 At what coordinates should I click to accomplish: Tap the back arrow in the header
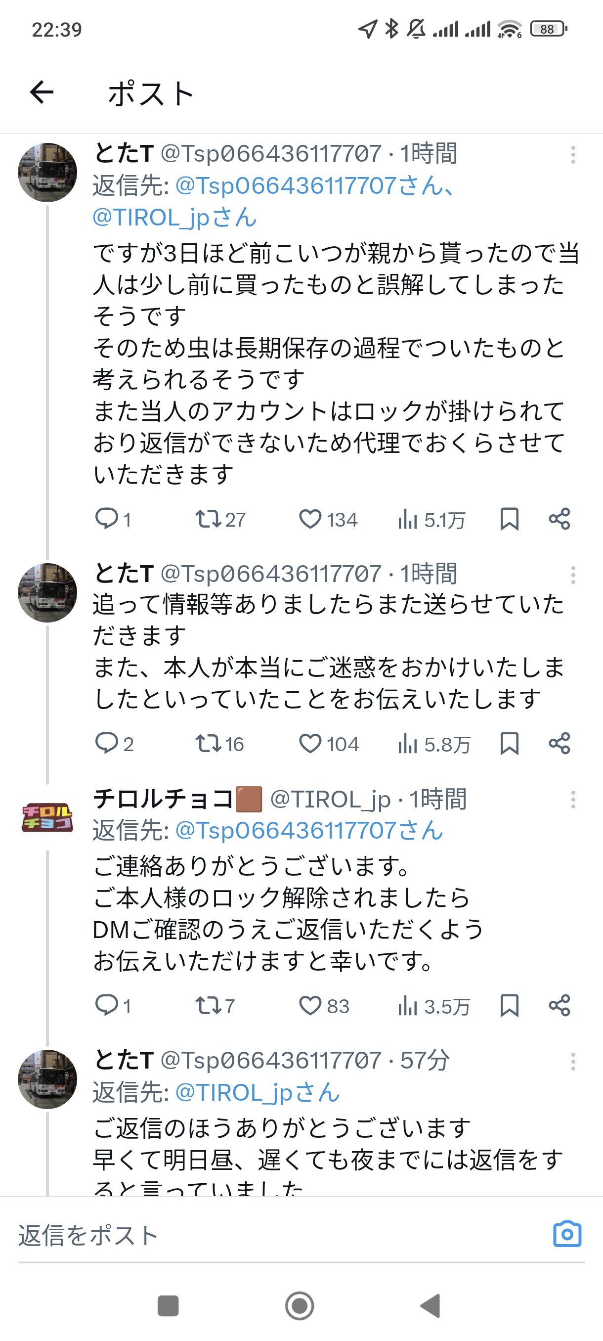[x=42, y=92]
